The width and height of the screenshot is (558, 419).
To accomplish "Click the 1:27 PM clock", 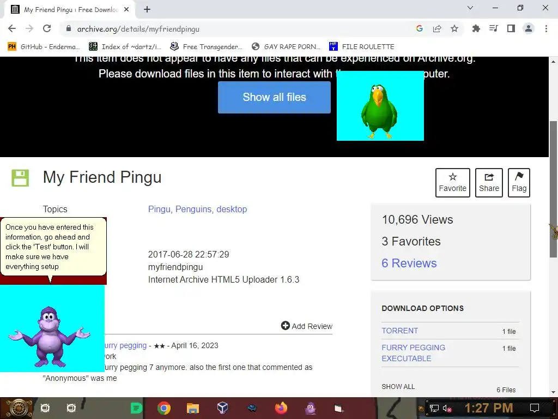I will tap(489, 408).
